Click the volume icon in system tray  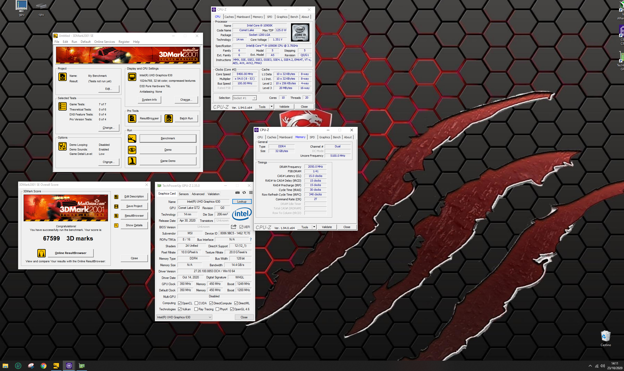click(x=603, y=366)
